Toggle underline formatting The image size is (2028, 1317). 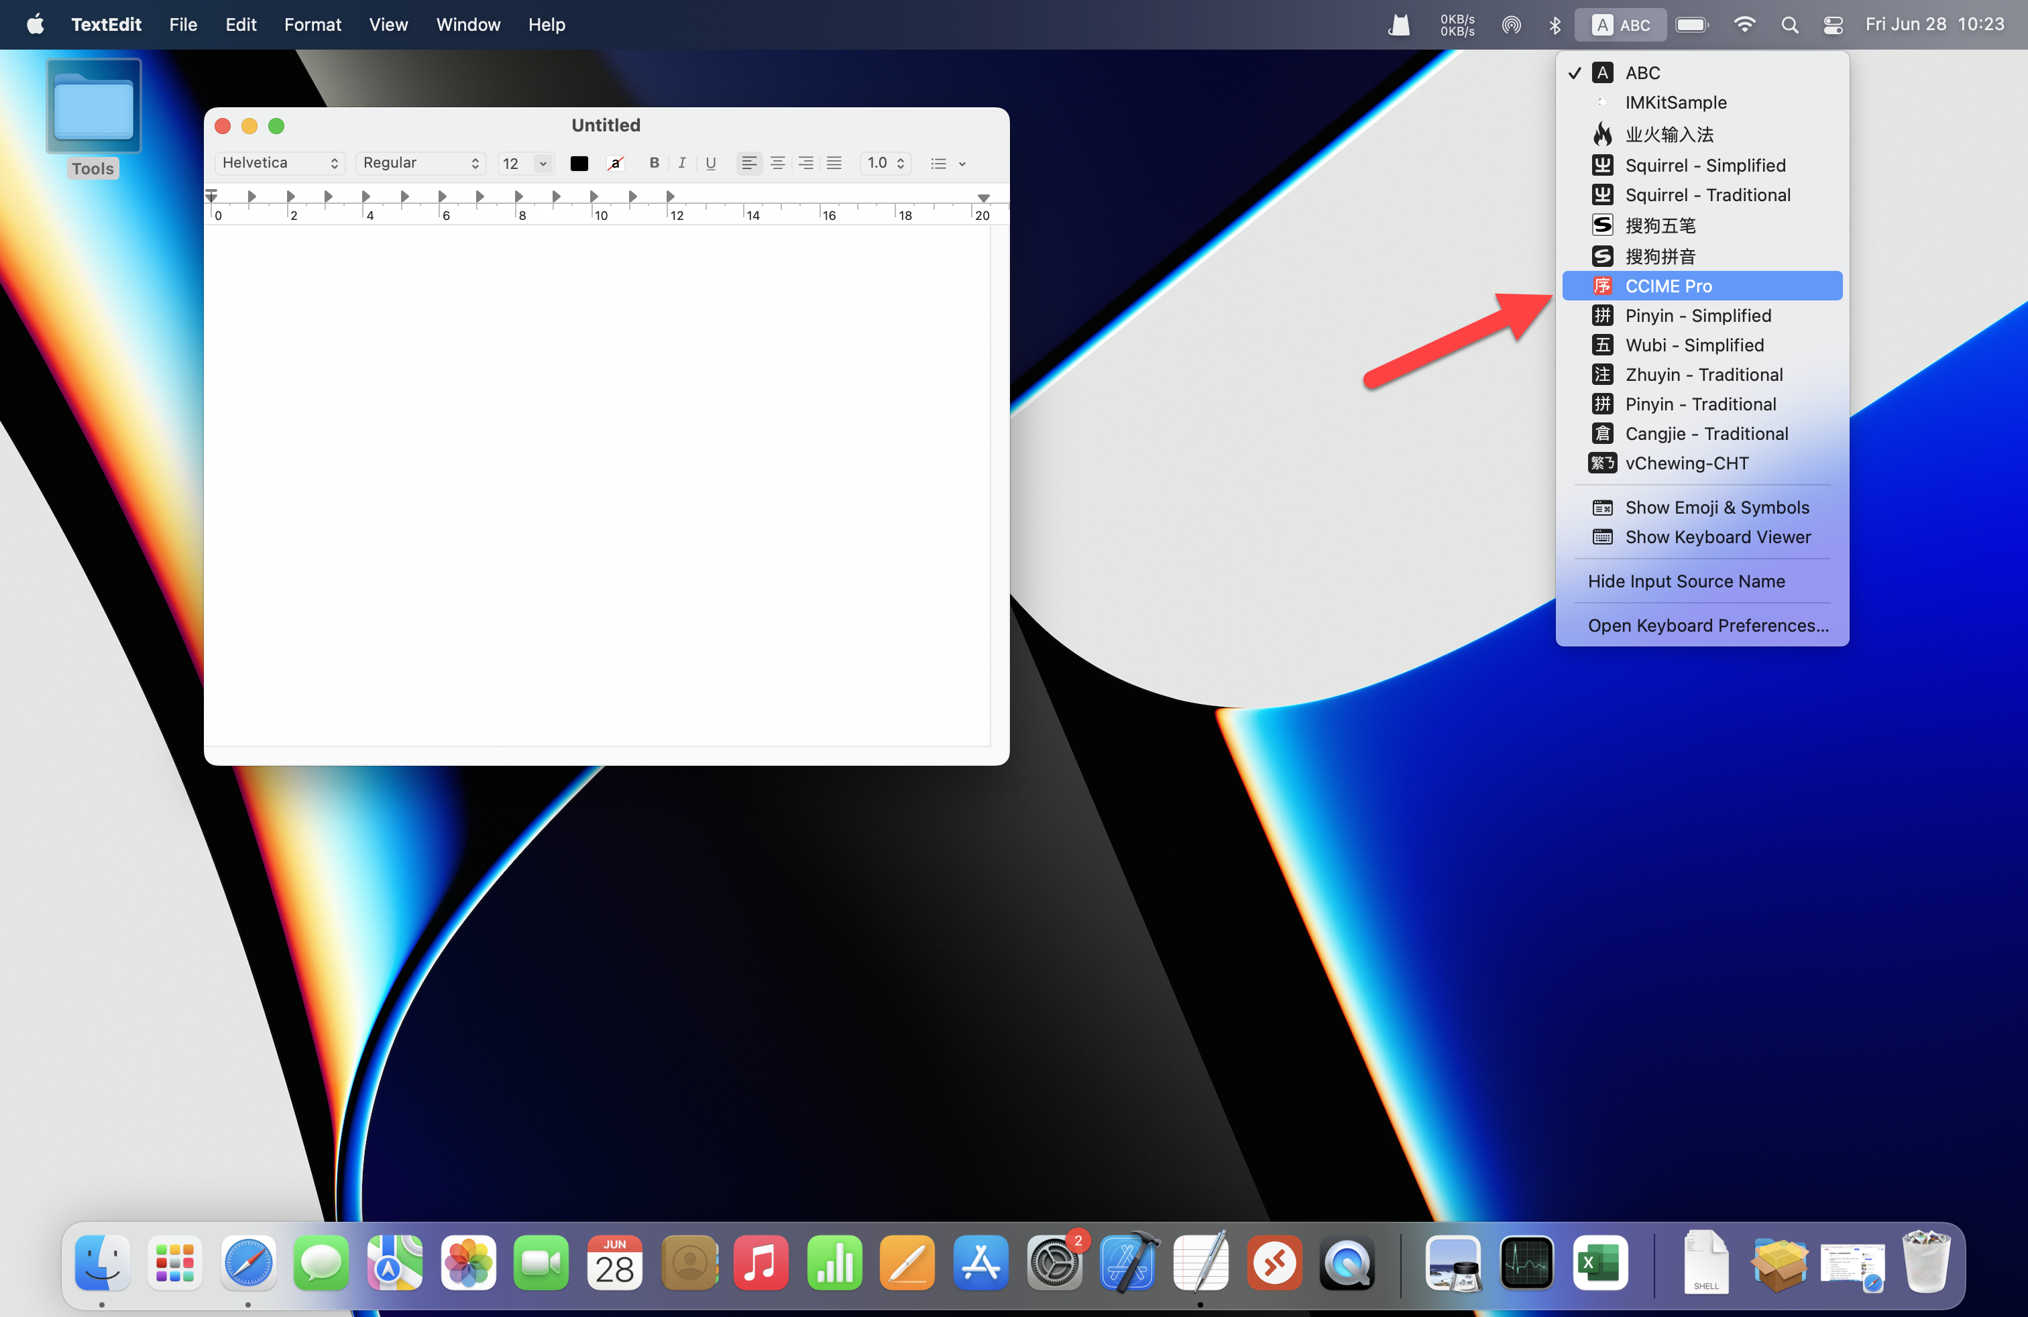pos(711,163)
